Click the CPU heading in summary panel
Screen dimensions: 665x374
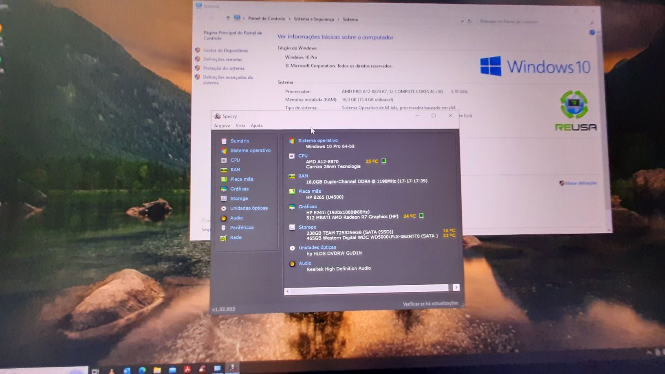[303, 156]
